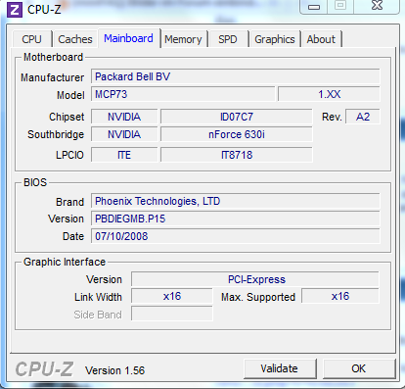Click the Southbridge label
Viewport: 405px width, 389px height.
tap(56, 134)
